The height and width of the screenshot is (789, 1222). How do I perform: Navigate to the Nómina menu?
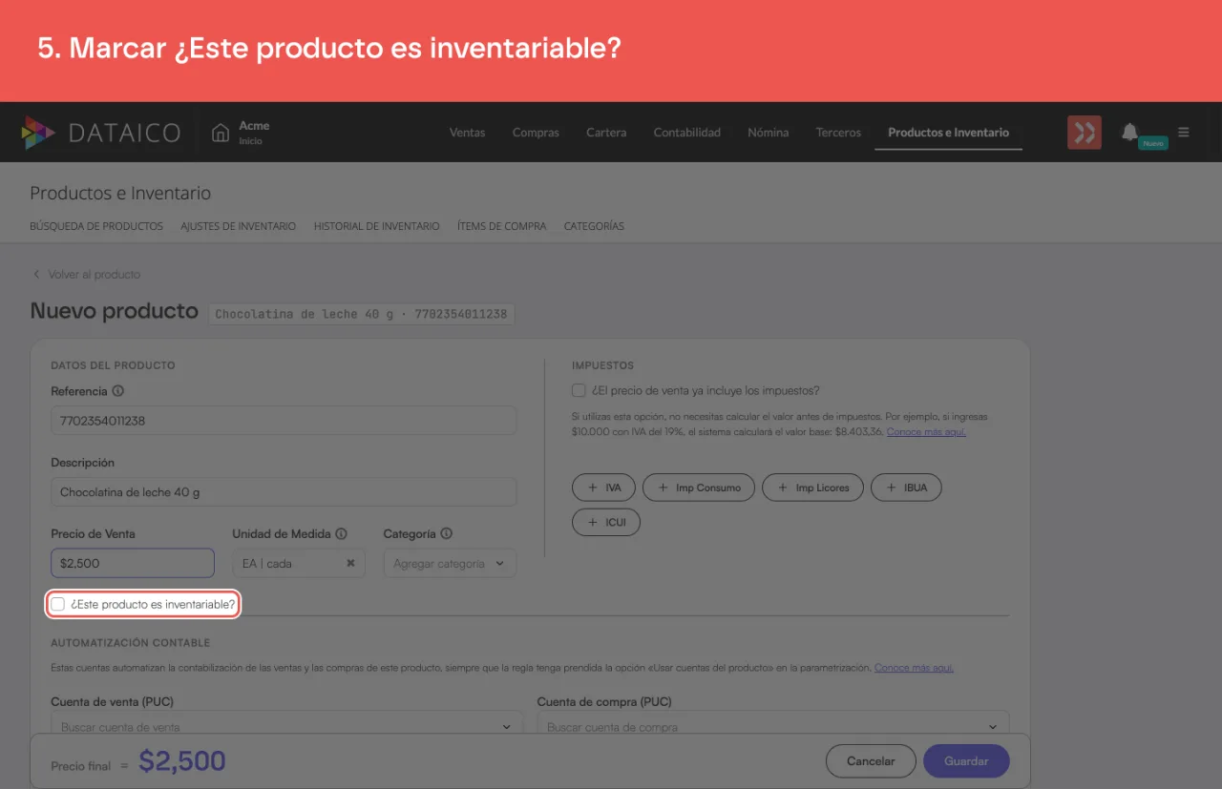[x=769, y=133]
